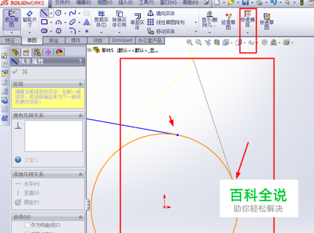Switch to the 特征 (Features) tab

tap(10, 40)
